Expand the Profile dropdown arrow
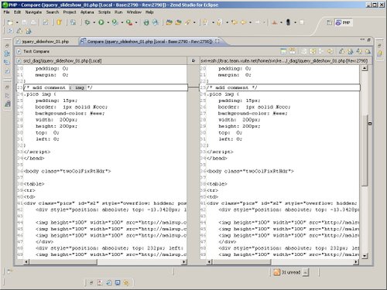The image size is (387, 290). pyautogui.click(x=122, y=22)
